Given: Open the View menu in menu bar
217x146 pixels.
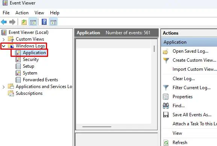Looking at the screenshot, I should coord(39,13).
